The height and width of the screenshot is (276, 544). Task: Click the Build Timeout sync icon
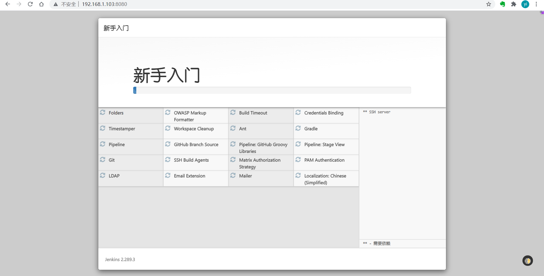(x=233, y=112)
